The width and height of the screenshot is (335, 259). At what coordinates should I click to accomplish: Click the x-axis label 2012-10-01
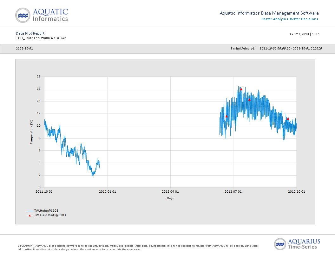coord(297,191)
